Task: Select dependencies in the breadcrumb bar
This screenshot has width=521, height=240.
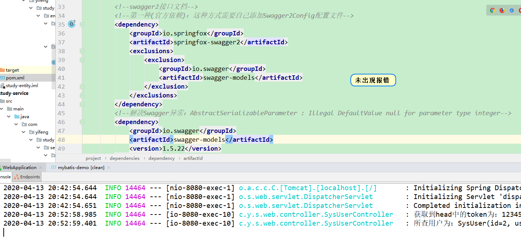Action: (124, 158)
